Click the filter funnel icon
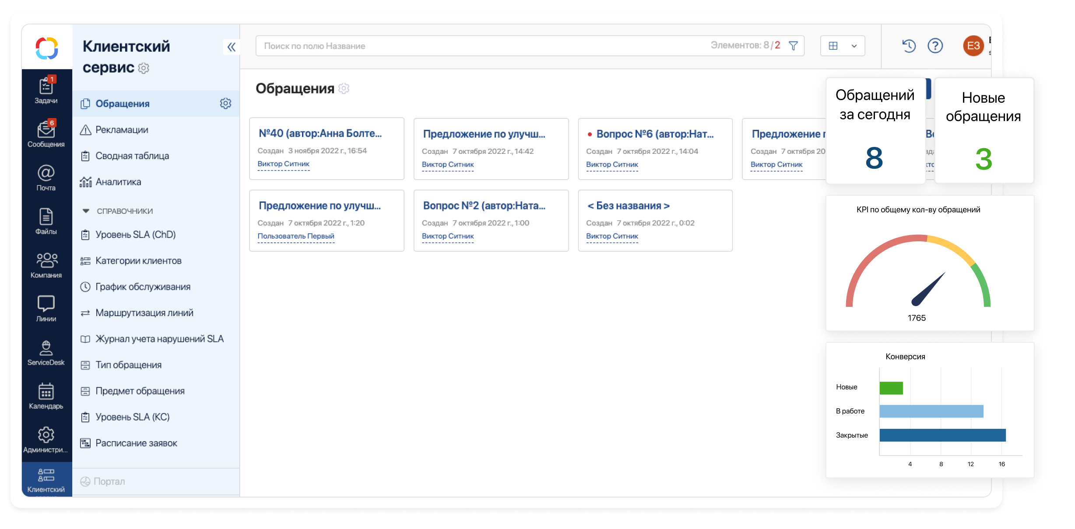 pos(793,45)
